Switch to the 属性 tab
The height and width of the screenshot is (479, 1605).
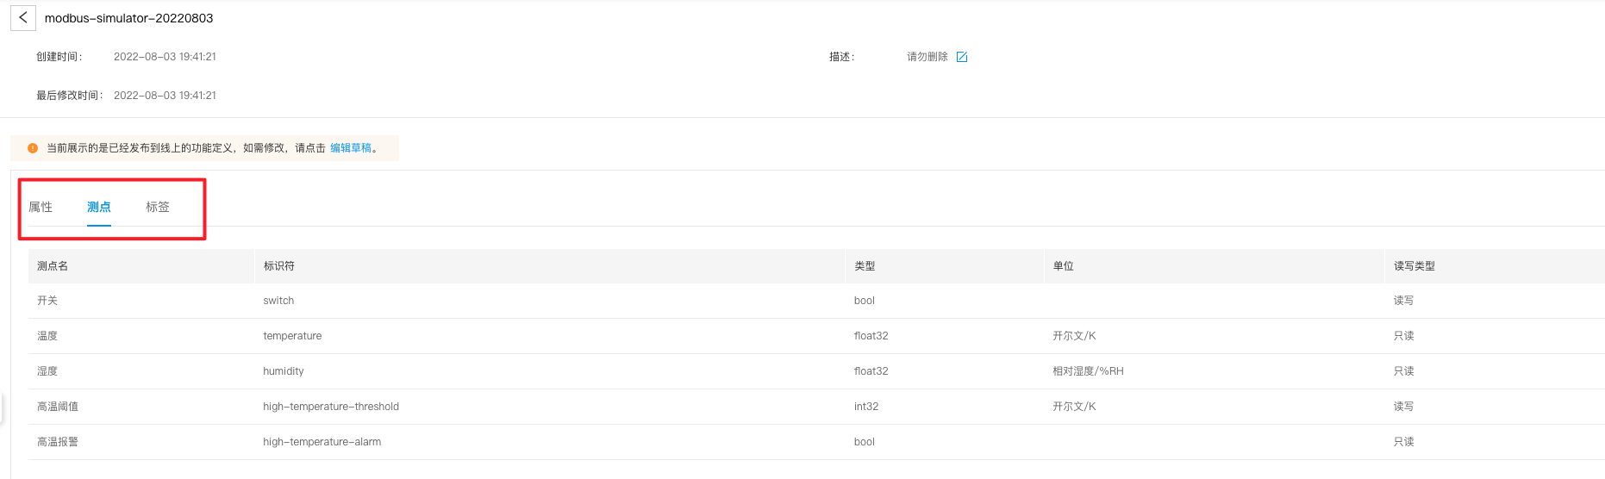[x=41, y=207]
